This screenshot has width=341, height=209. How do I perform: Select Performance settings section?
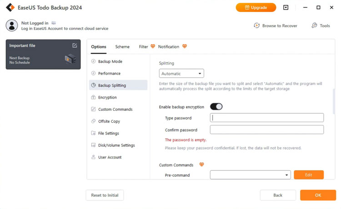118,74
